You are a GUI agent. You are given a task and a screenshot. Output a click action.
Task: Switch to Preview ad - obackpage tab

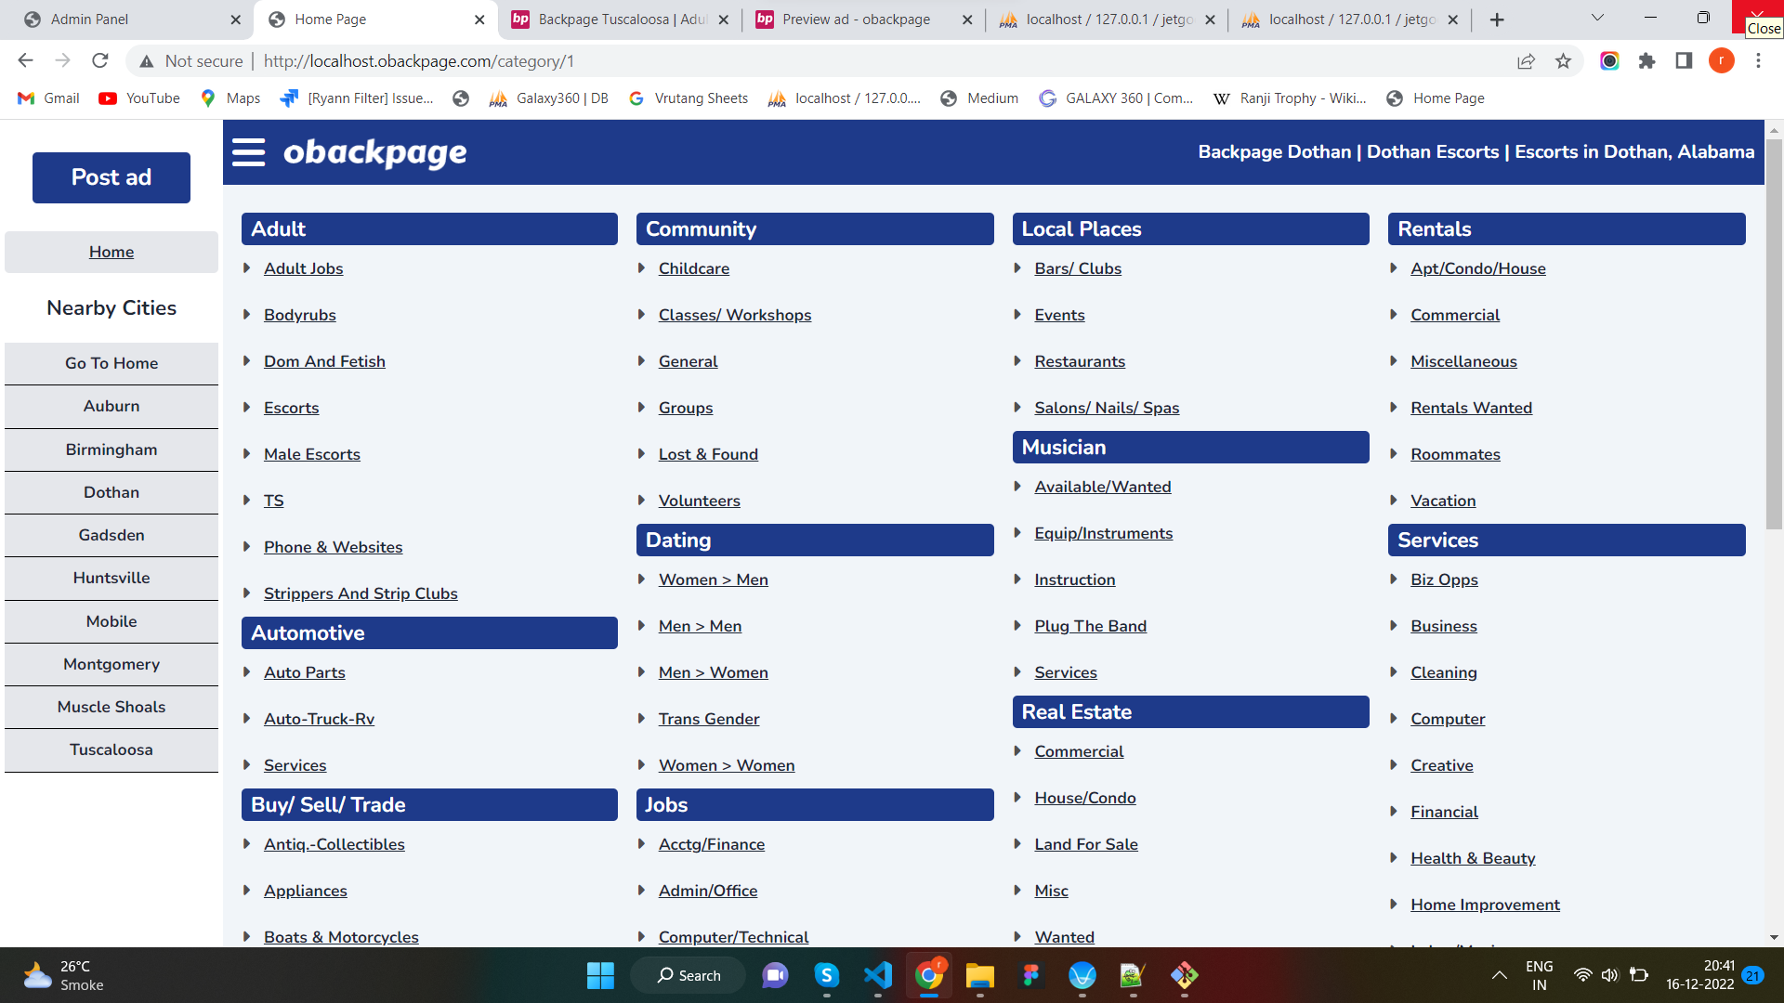tap(855, 20)
